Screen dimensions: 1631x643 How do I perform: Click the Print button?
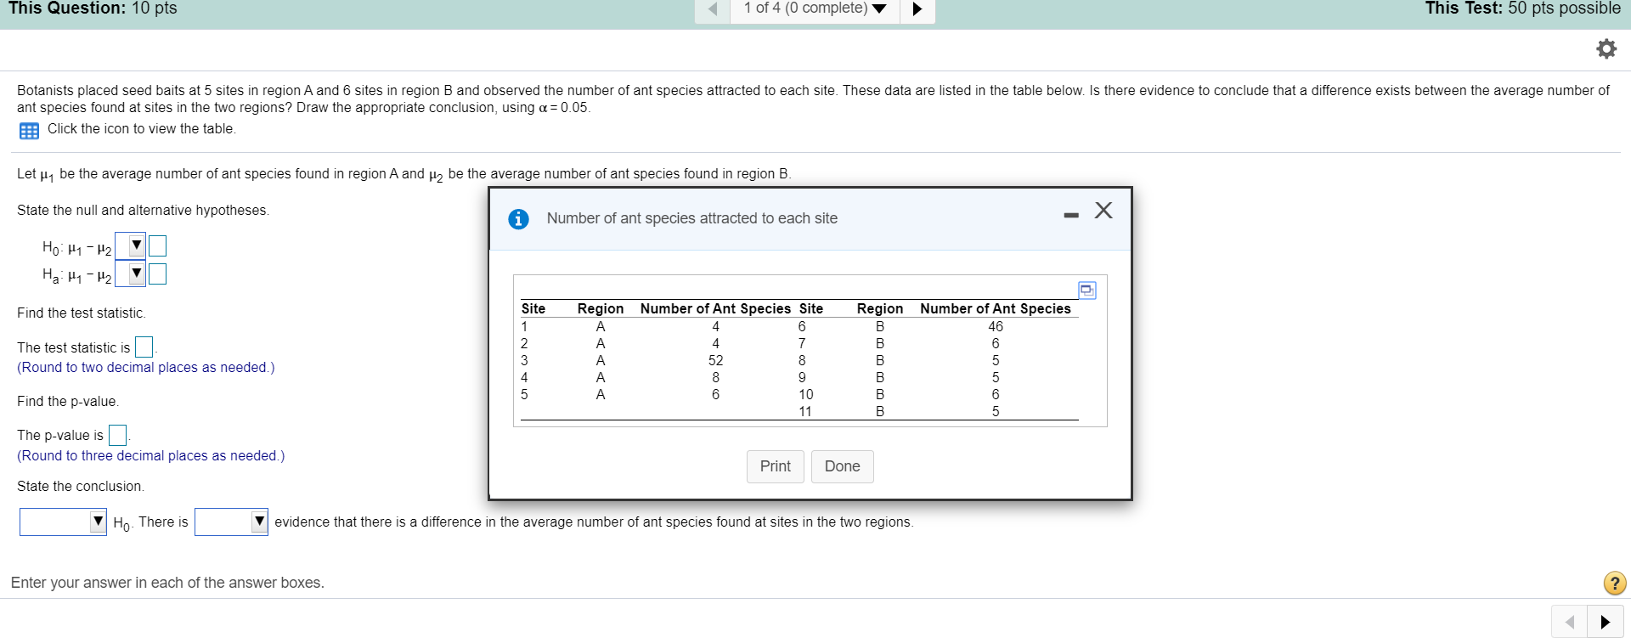(x=776, y=466)
